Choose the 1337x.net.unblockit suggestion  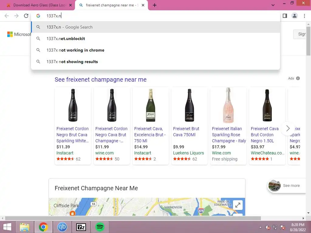(156, 39)
